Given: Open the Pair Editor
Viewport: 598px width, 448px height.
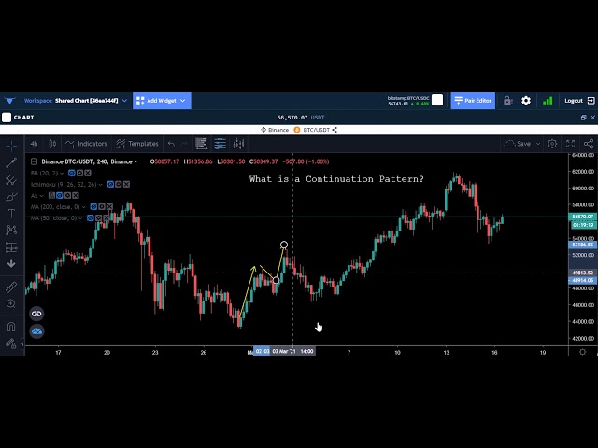Looking at the screenshot, I should pyautogui.click(x=473, y=101).
